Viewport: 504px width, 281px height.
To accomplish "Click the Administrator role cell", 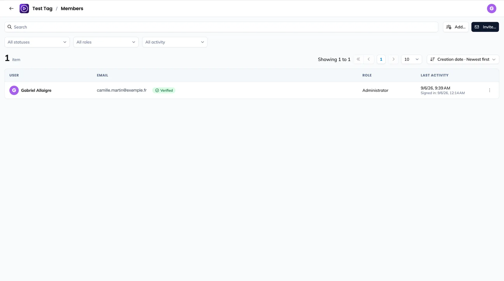I will click(375, 90).
